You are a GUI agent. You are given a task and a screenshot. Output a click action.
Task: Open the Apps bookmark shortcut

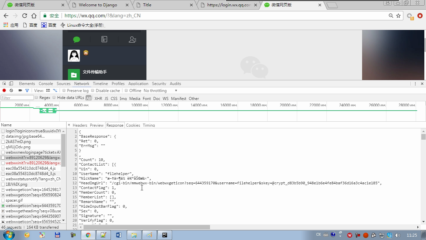pyautogui.click(x=11, y=25)
